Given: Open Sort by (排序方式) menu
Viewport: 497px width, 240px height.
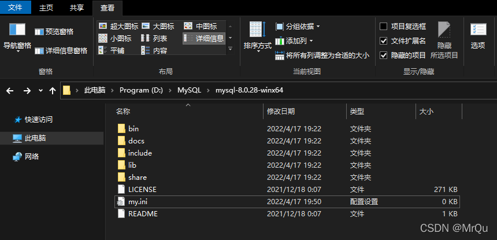Looking at the screenshot, I should [x=257, y=38].
